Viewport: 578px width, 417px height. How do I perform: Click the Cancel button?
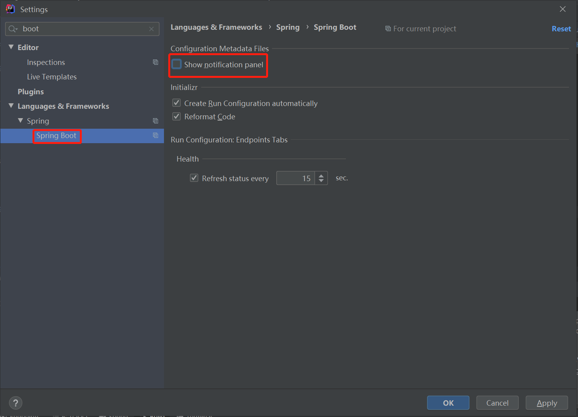pyautogui.click(x=497, y=403)
